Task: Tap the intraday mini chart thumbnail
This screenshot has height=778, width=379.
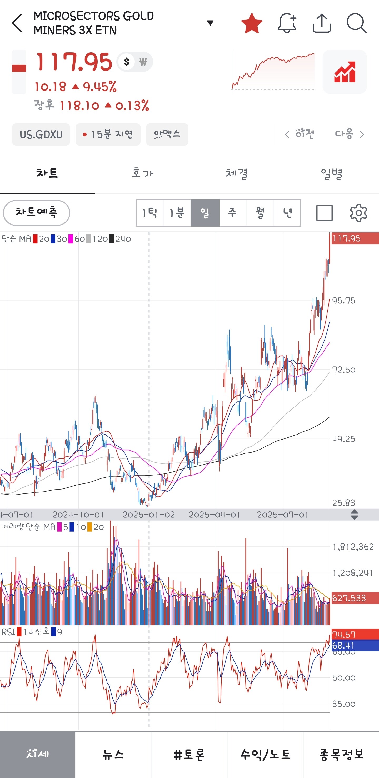Action: click(273, 72)
